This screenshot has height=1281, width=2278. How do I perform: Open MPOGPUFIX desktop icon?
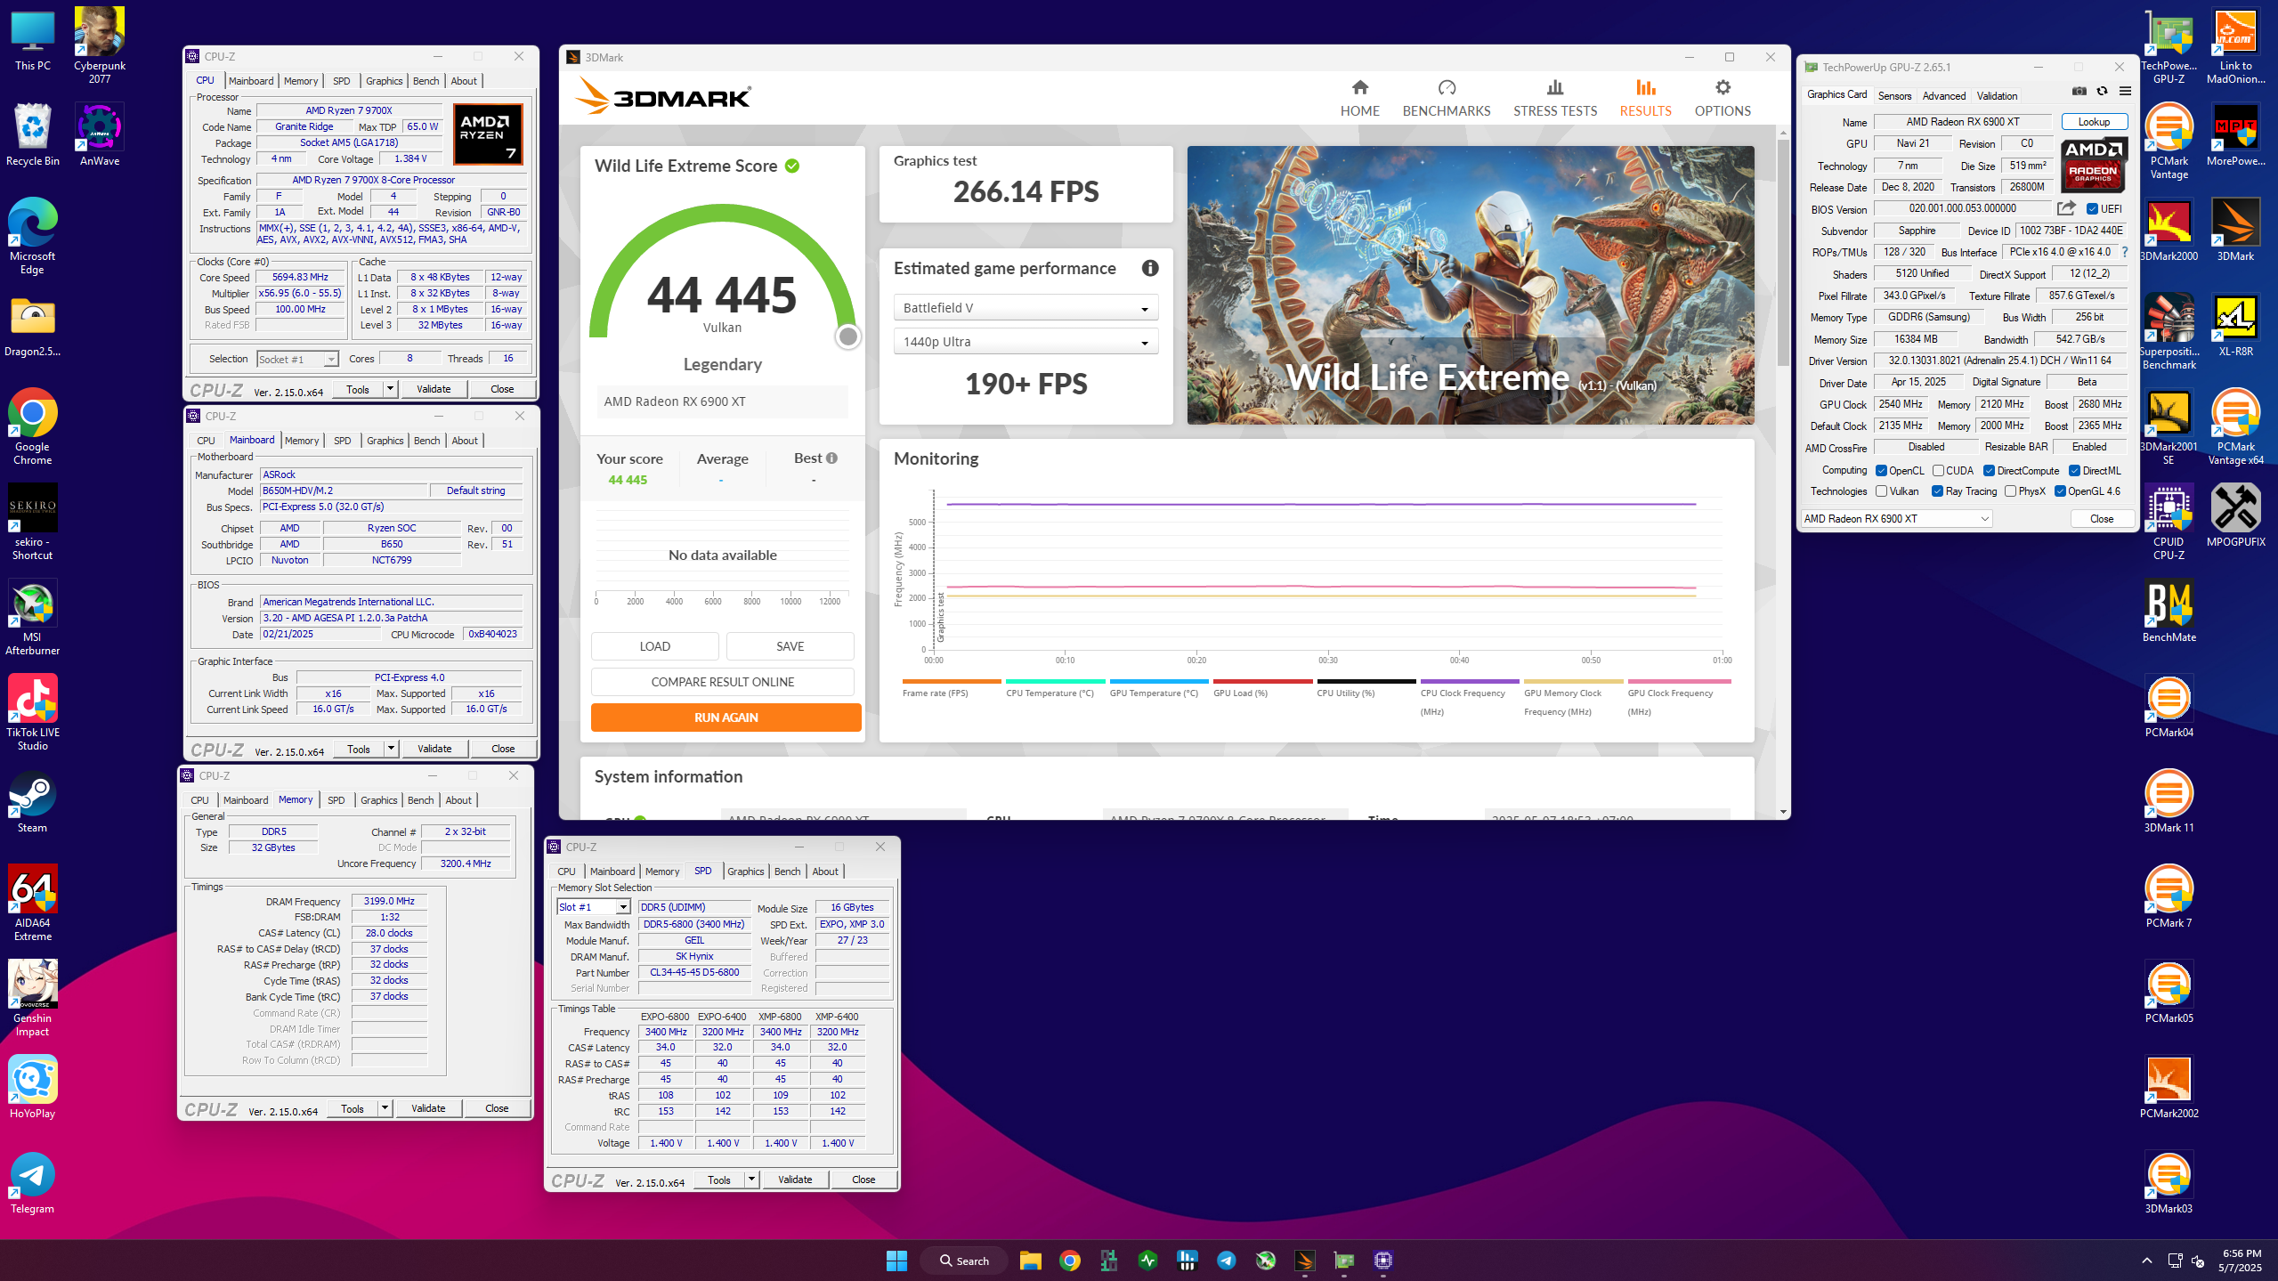[2235, 515]
